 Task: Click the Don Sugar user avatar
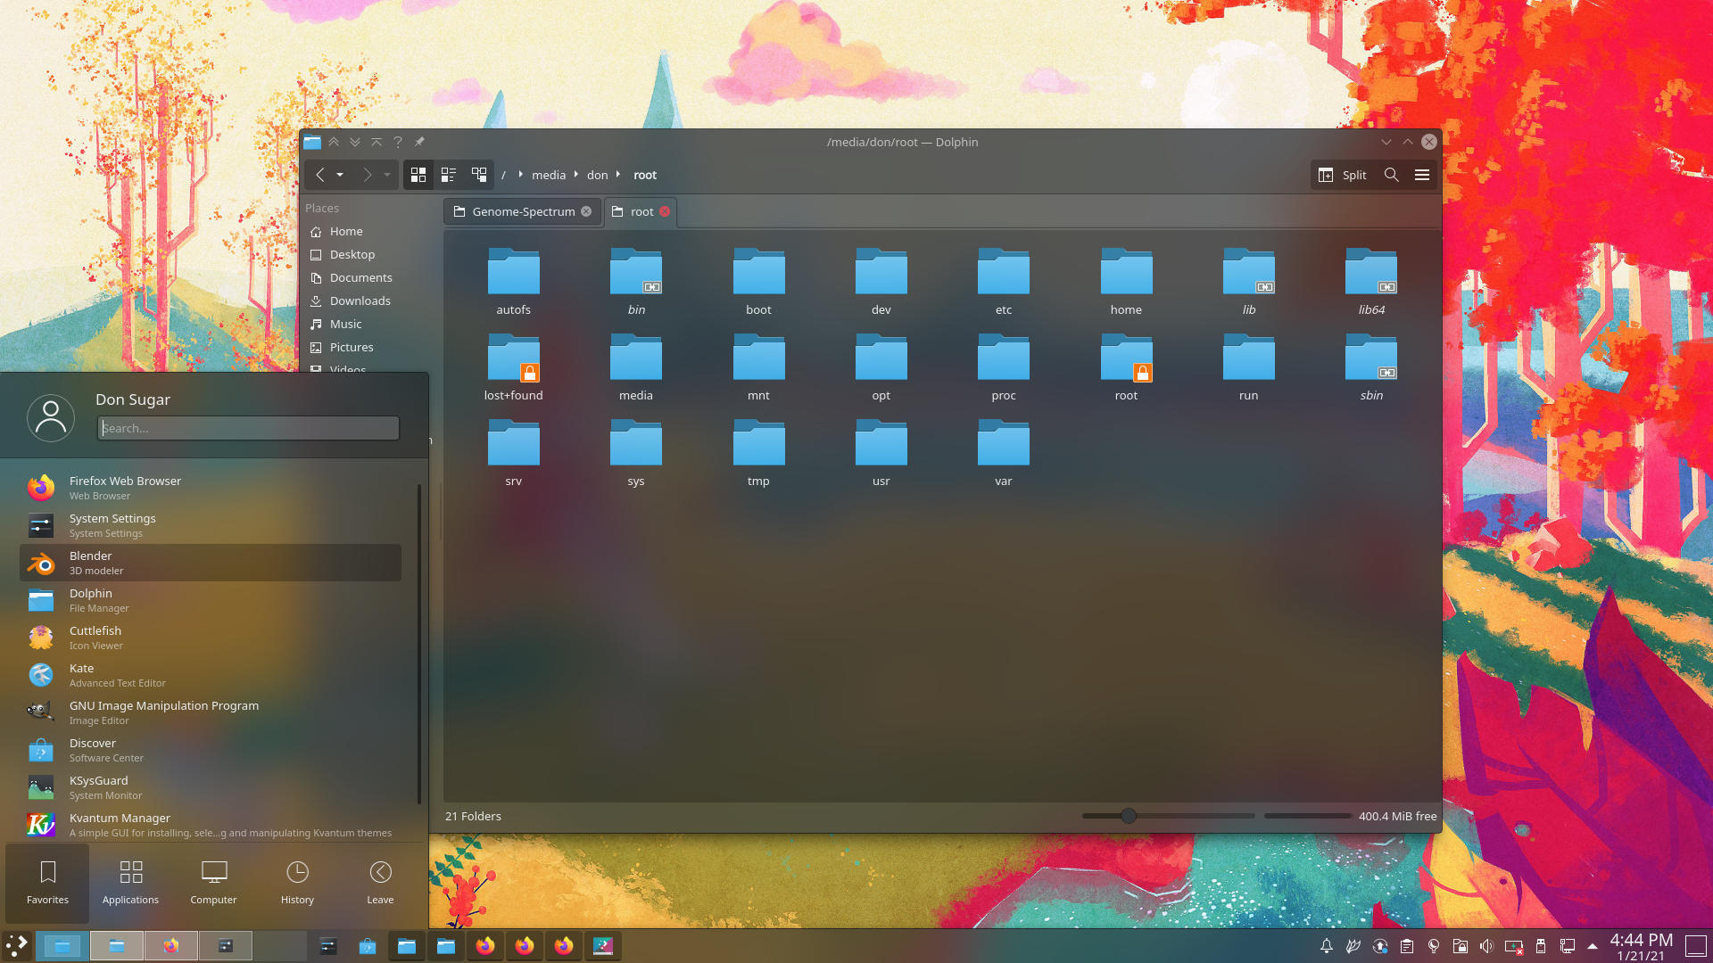[51, 417]
